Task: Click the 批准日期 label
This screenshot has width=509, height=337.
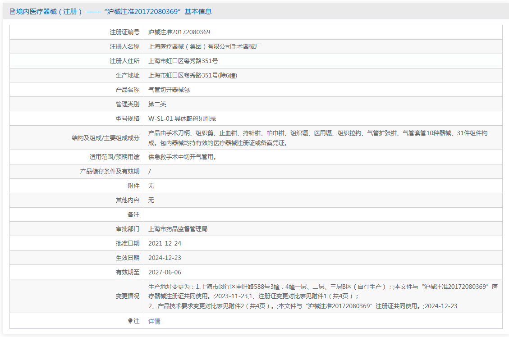Action: [x=128, y=243]
